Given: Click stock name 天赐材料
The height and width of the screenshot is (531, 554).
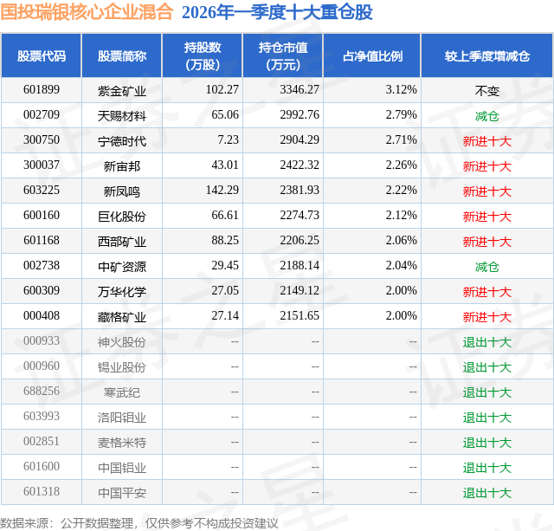Looking at the screenshot, I should click(x=122, y=115).
